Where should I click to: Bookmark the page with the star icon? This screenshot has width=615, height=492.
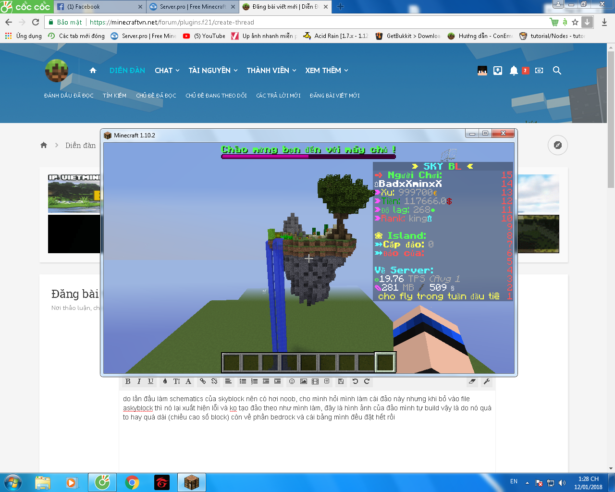(x=575, y=22)
